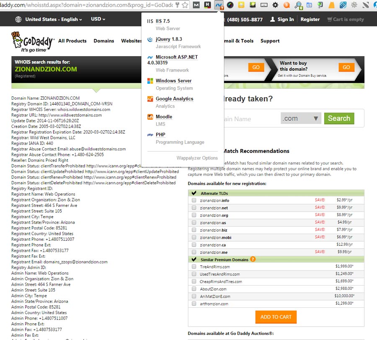Open the USD currency dropdown
Viewport: 377px width, 340px height.
coord(98,19)
